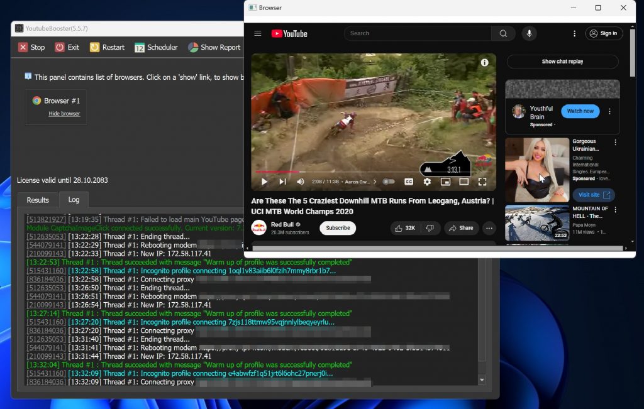Enable miniplayer mode

(445, 182)
